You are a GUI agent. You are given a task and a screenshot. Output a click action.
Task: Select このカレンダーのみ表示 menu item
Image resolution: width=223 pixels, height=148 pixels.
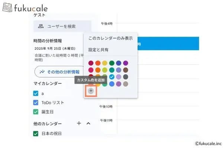110,38
